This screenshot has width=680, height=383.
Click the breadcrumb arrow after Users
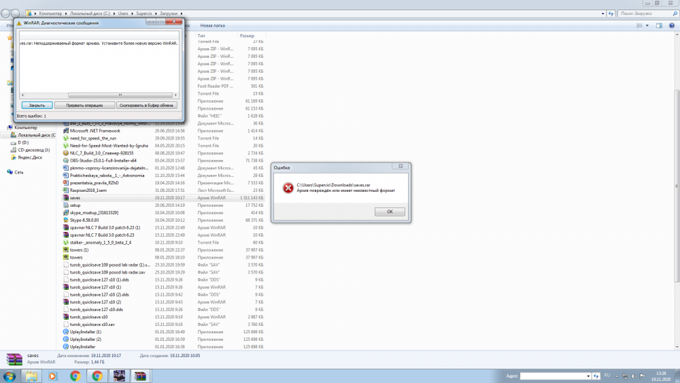(132, 14)
